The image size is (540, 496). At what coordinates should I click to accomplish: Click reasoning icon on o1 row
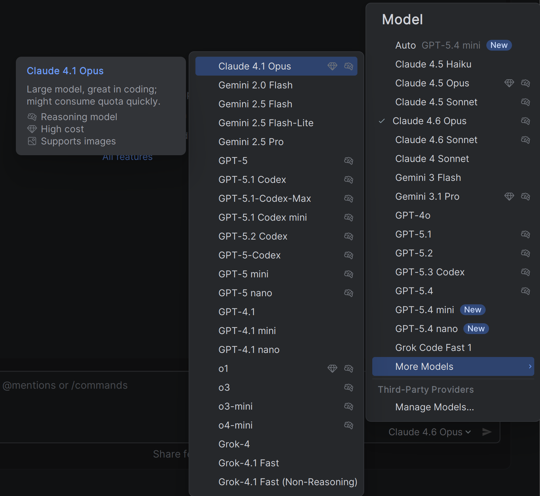point(349,368)
